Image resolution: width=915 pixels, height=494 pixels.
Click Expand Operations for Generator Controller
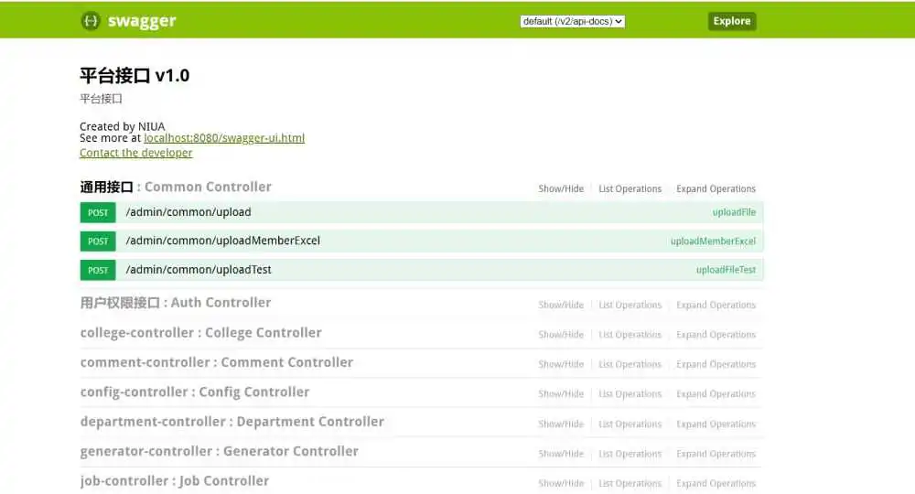(716, 454)
